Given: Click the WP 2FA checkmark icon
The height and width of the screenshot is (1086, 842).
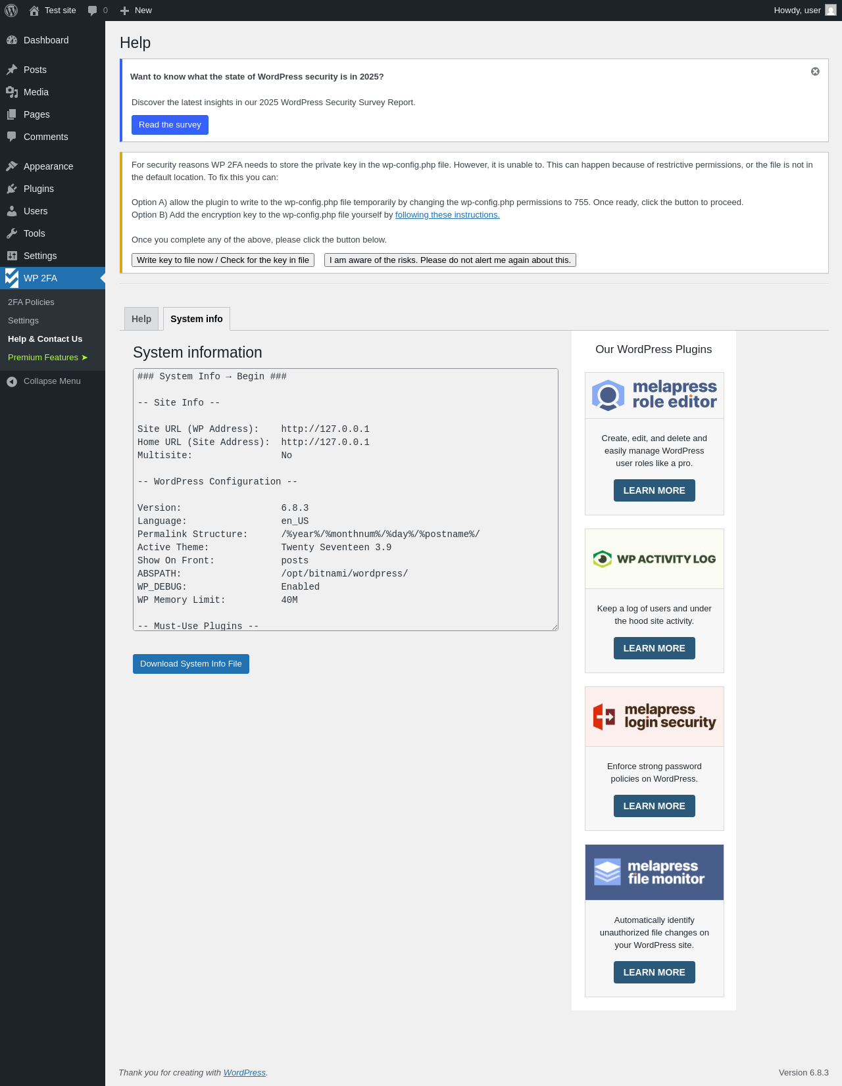Looking at the screenshot, I should point(12,278).
